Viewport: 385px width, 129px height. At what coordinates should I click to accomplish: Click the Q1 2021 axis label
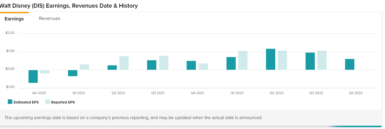[78, 93]
